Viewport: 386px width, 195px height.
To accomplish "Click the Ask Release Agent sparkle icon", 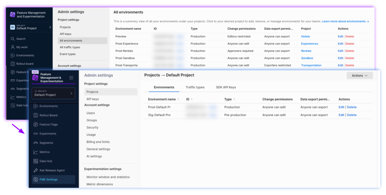I will click(36, 170).
